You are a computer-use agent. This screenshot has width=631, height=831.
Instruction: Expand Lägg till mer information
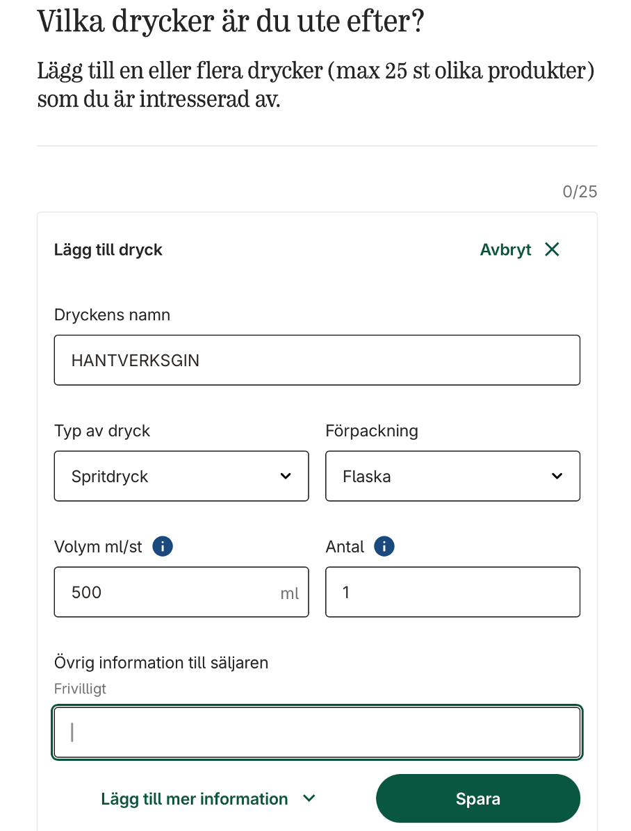pyautogui.click(x=195, y=799)
